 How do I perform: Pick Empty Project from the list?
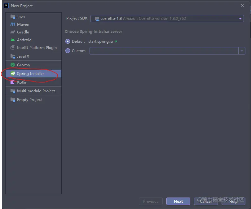pos(33,100)
